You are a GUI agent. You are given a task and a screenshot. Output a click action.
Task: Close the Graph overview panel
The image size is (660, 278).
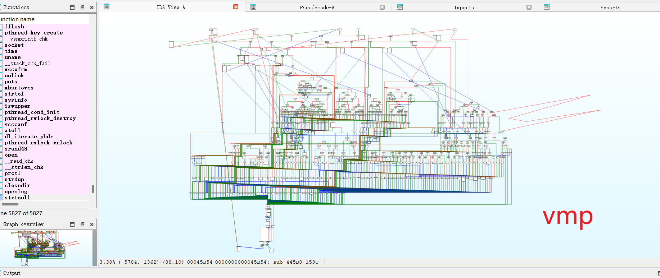point(92,224)
